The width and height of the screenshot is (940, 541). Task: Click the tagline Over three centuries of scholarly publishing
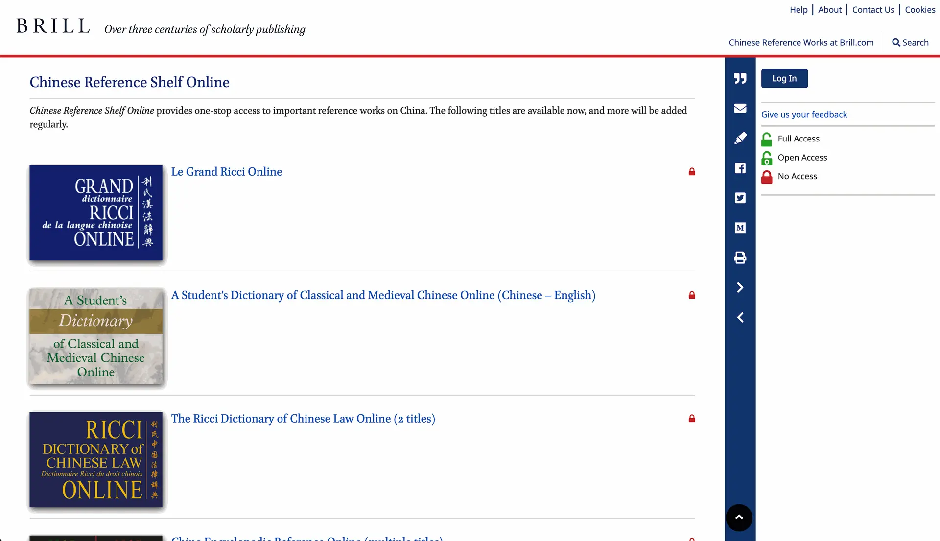pyautogui.click(x=205, y=29)
